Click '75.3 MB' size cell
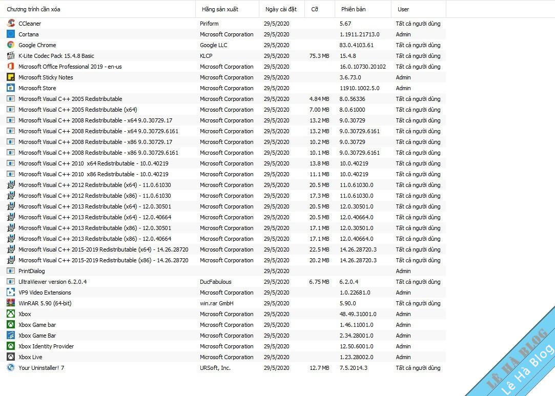The height and width of the screenshot is (396, 555). pos(319,56)
